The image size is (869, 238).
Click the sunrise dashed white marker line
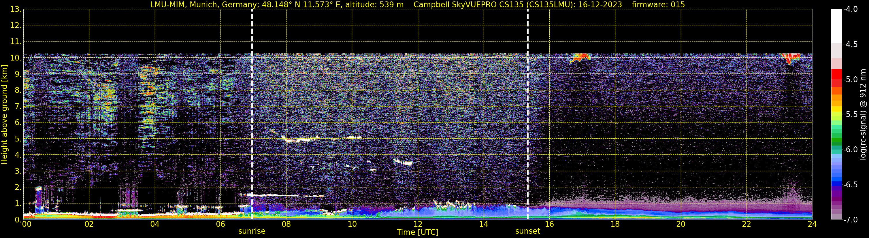(252, 114)
